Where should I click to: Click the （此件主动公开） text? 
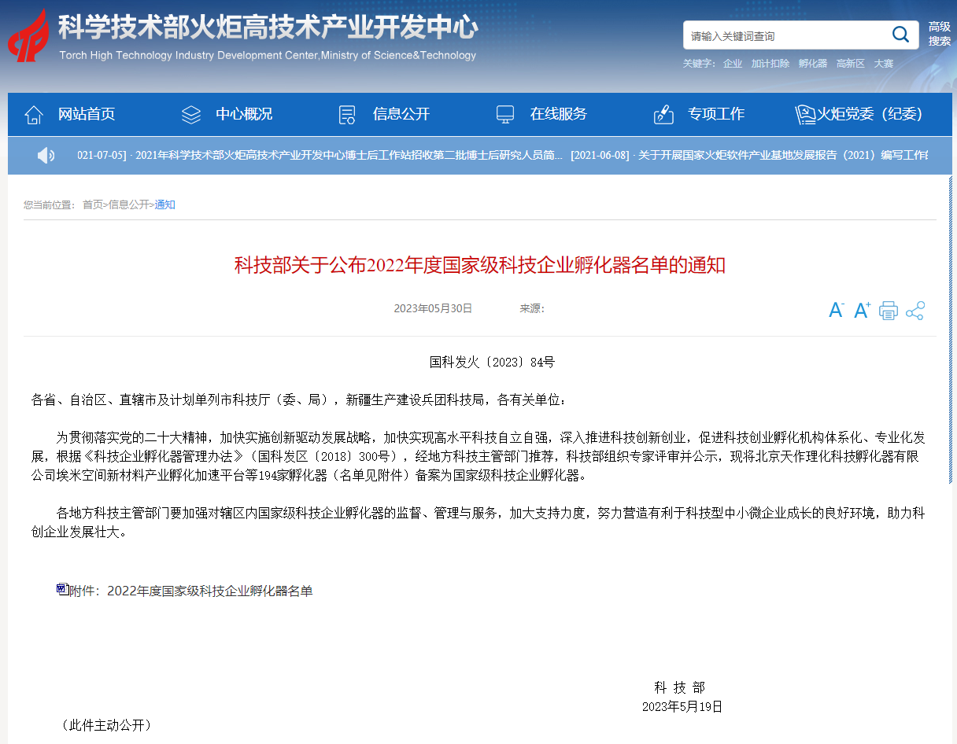[105, 725]
